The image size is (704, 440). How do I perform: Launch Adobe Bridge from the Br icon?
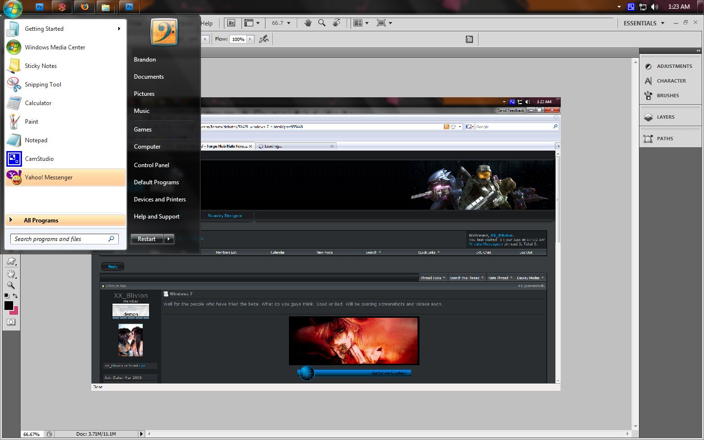(x=232, y=23)
